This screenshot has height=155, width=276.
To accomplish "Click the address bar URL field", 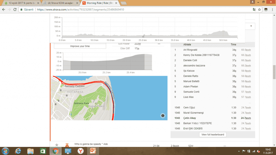I will coord(135,9).
